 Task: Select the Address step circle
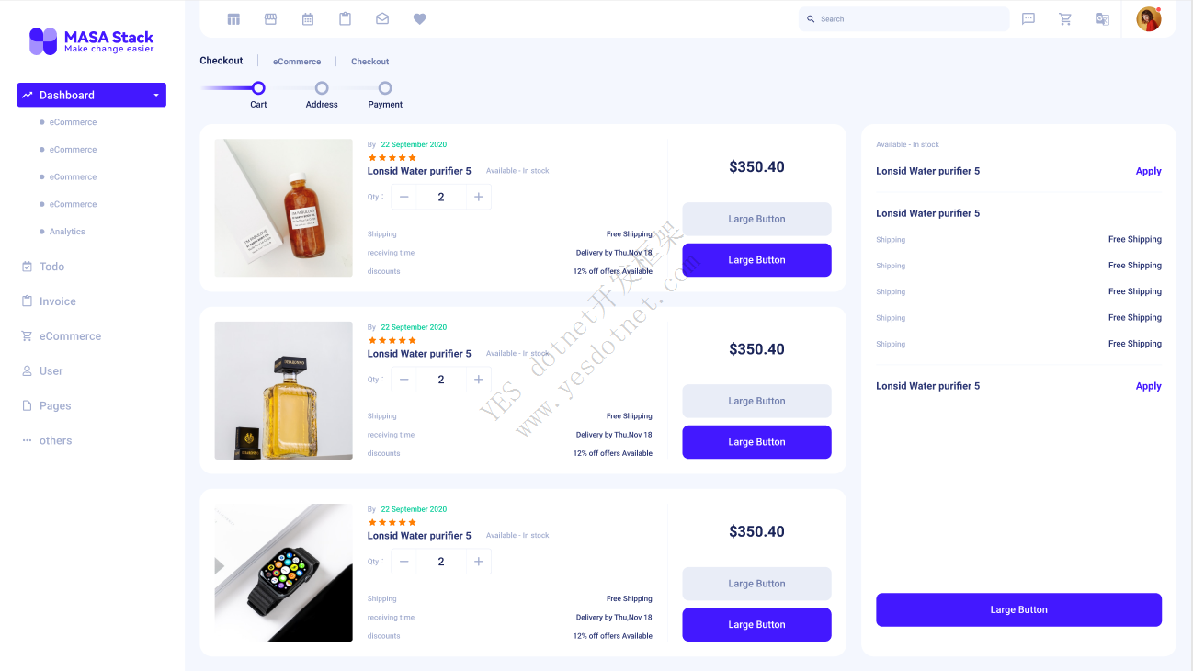click(x=322, y=88)
